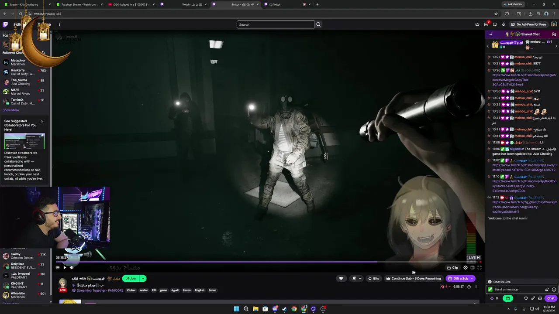Open The_Saima channel in sidebar
The height and width of the screenshot is (314, 559).
(x=25, y=82)
